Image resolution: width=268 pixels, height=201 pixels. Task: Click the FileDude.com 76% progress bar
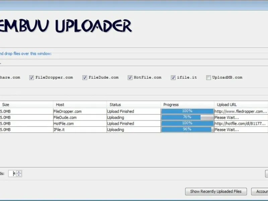187,118
